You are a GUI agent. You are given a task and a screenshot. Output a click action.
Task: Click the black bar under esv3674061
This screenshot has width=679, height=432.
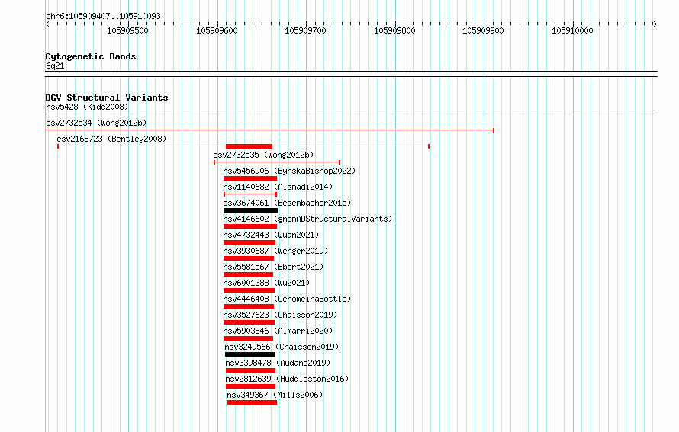(x=251, y=210)
